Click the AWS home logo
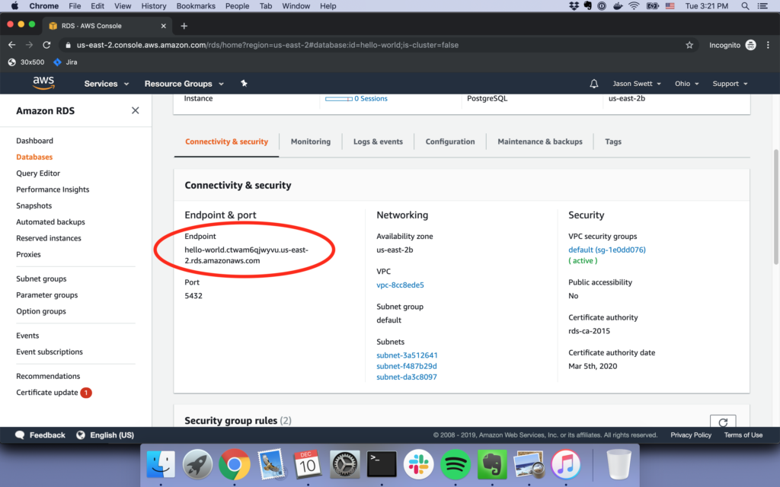 click(x=43, y=83)
